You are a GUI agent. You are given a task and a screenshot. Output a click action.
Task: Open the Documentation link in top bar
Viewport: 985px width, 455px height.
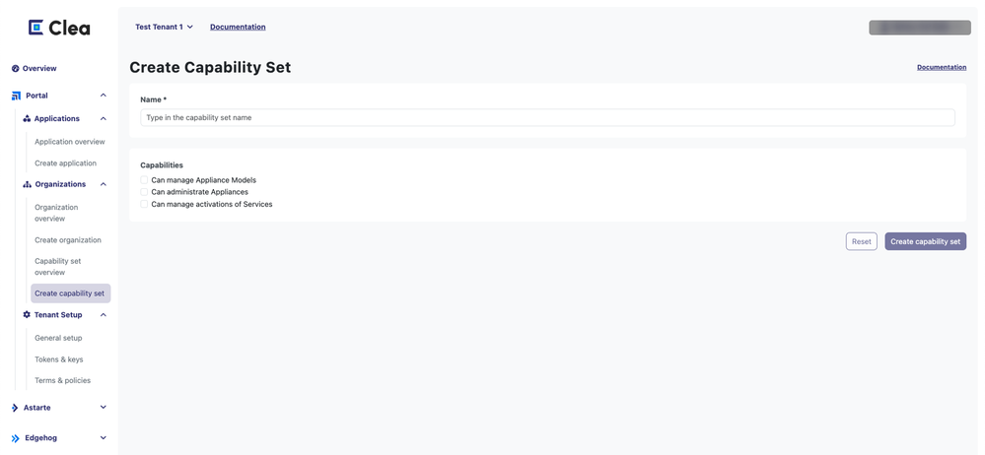coord(238,28)
